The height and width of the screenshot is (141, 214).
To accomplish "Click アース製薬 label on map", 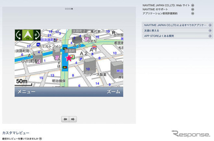I will (x=98, y=75).
